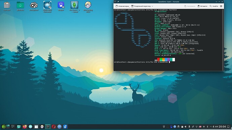Viewport: 232px width, 130px height.
Task: Launch the Bleeper desktop shortcut
Action: tap(61, 6)
